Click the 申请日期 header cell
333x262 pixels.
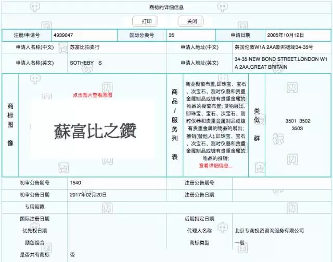[x=240, y=35]
